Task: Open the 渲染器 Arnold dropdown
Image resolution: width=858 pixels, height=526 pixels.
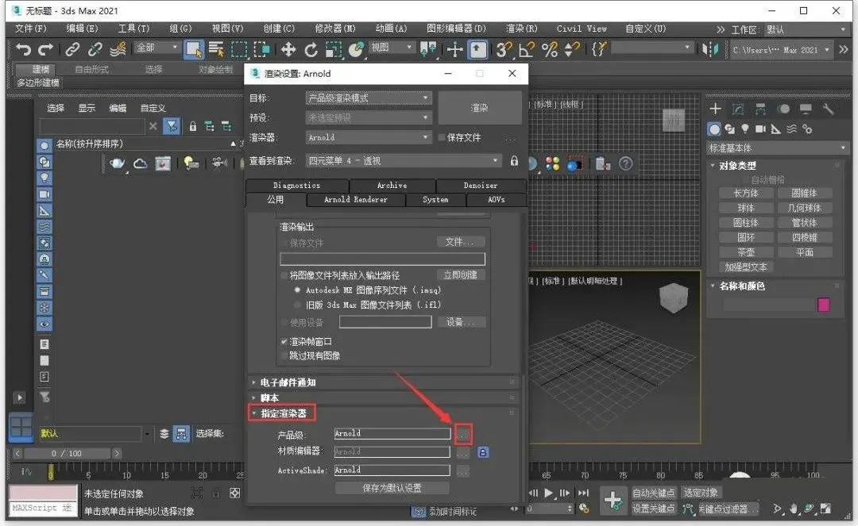Action: pos(369,137)
